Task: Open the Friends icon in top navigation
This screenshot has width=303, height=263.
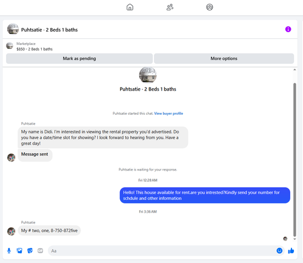Action: (x=170, y=7)
